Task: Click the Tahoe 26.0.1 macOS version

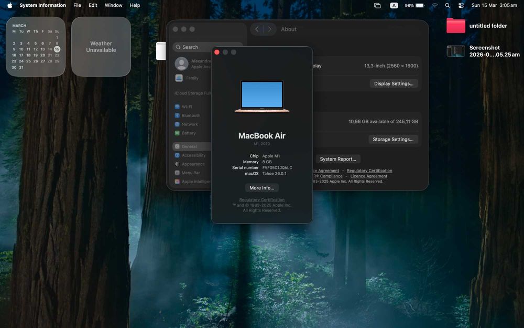Action: coord(274,174)
